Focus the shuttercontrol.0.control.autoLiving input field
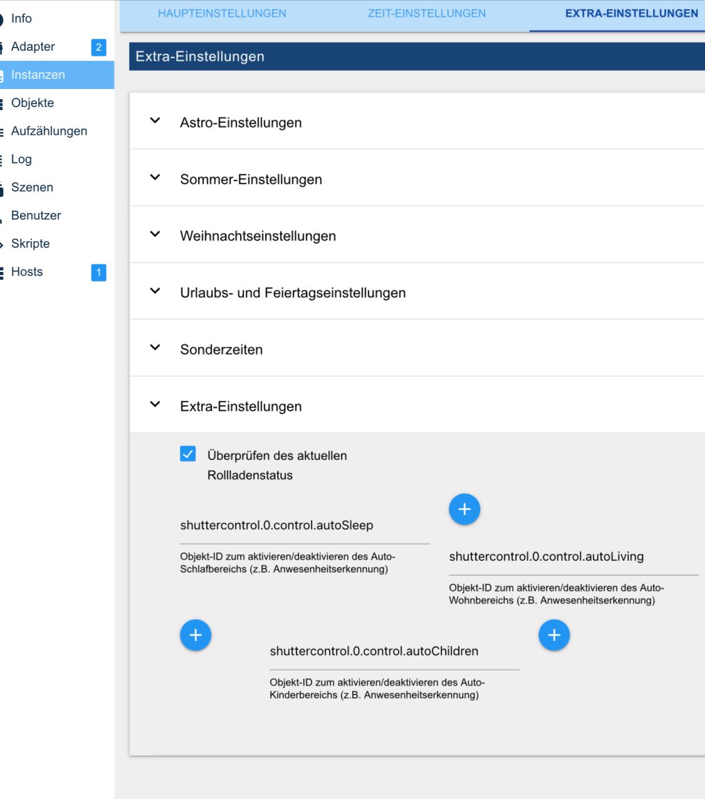This screenshot has height=799, width=705. pyautogui.click(x=574, y=557)
